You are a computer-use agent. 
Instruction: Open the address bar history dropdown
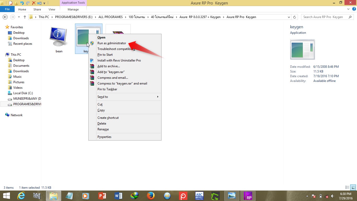[x=289, y=17]
